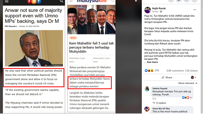Viewport: 203px width, 114px height.
Task: Click the reaction emojis on Najib's post
Action: click(149, 71)
